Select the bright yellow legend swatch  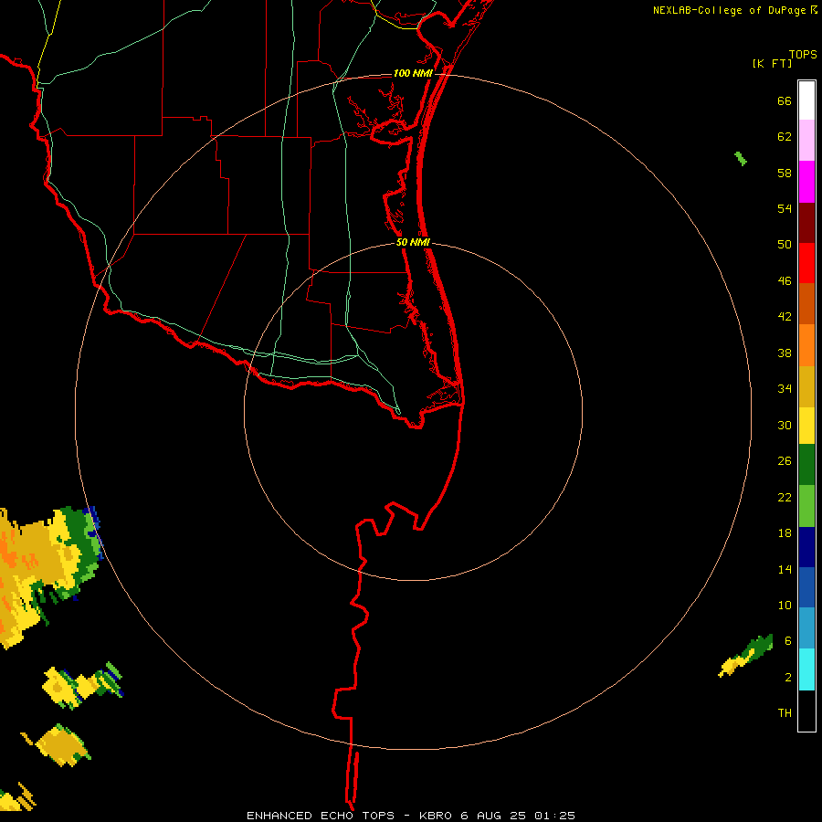806,426
